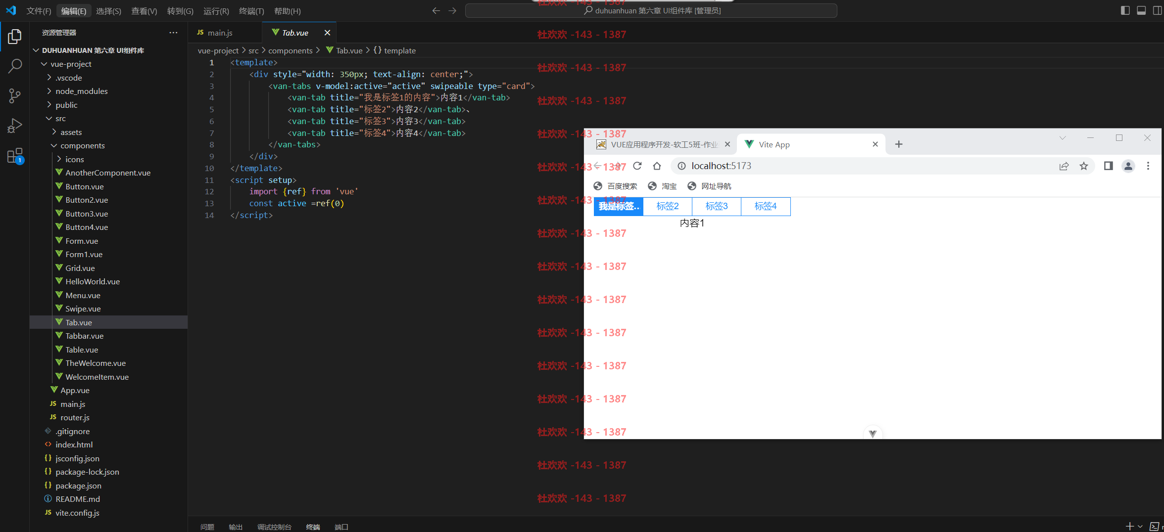This screenshot has width=1164, height=532.
Task: Switch to the 问题 panel tab
Action: [207, 527]
